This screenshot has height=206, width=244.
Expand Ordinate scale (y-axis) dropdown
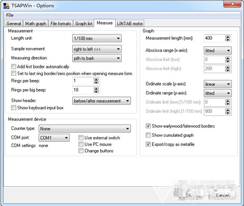click(218, 84)
